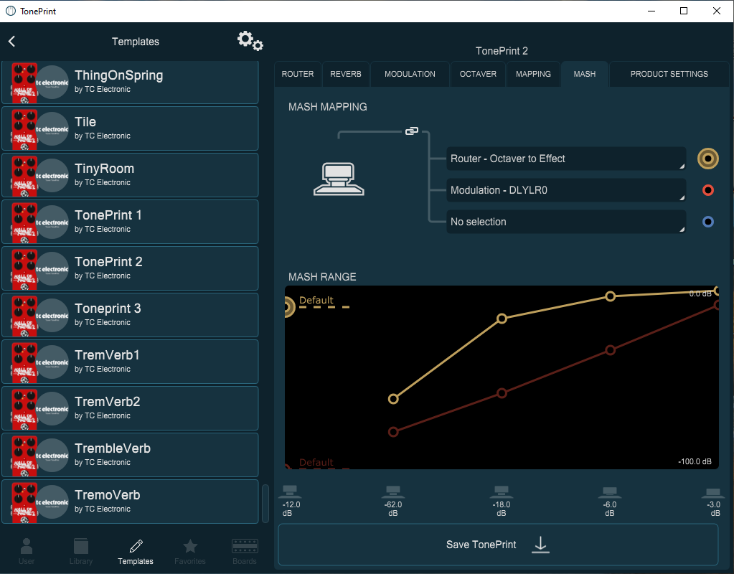
Task: Open the Boards pedalboard icon
Action: 245,546
